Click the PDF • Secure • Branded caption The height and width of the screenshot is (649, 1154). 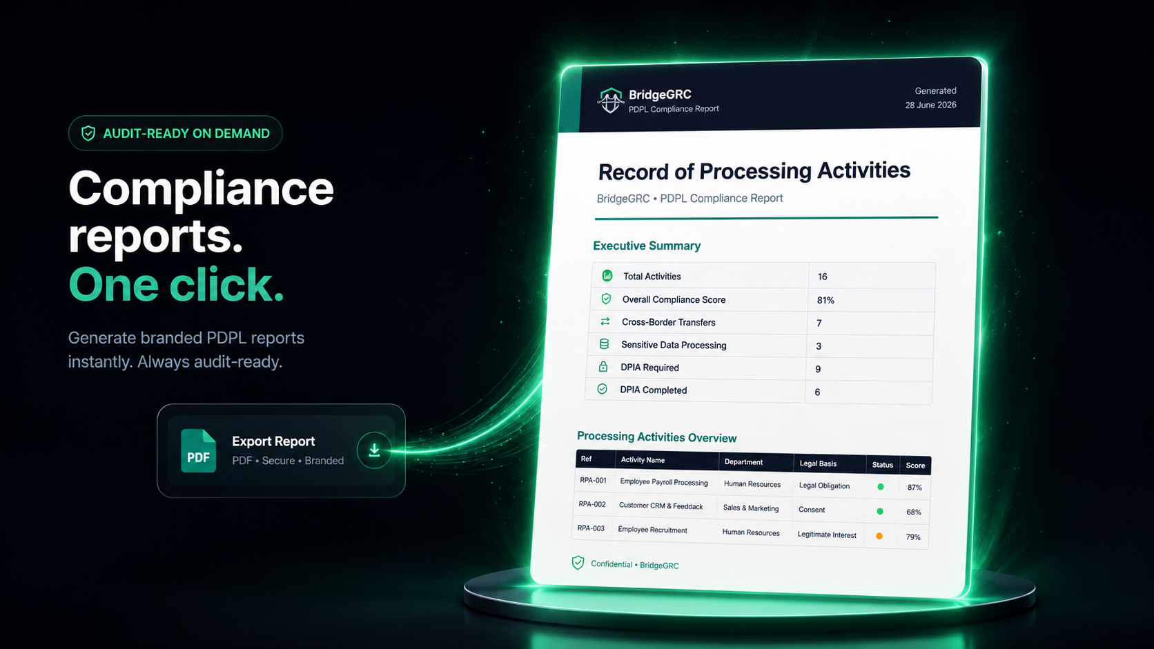(288, 461)
